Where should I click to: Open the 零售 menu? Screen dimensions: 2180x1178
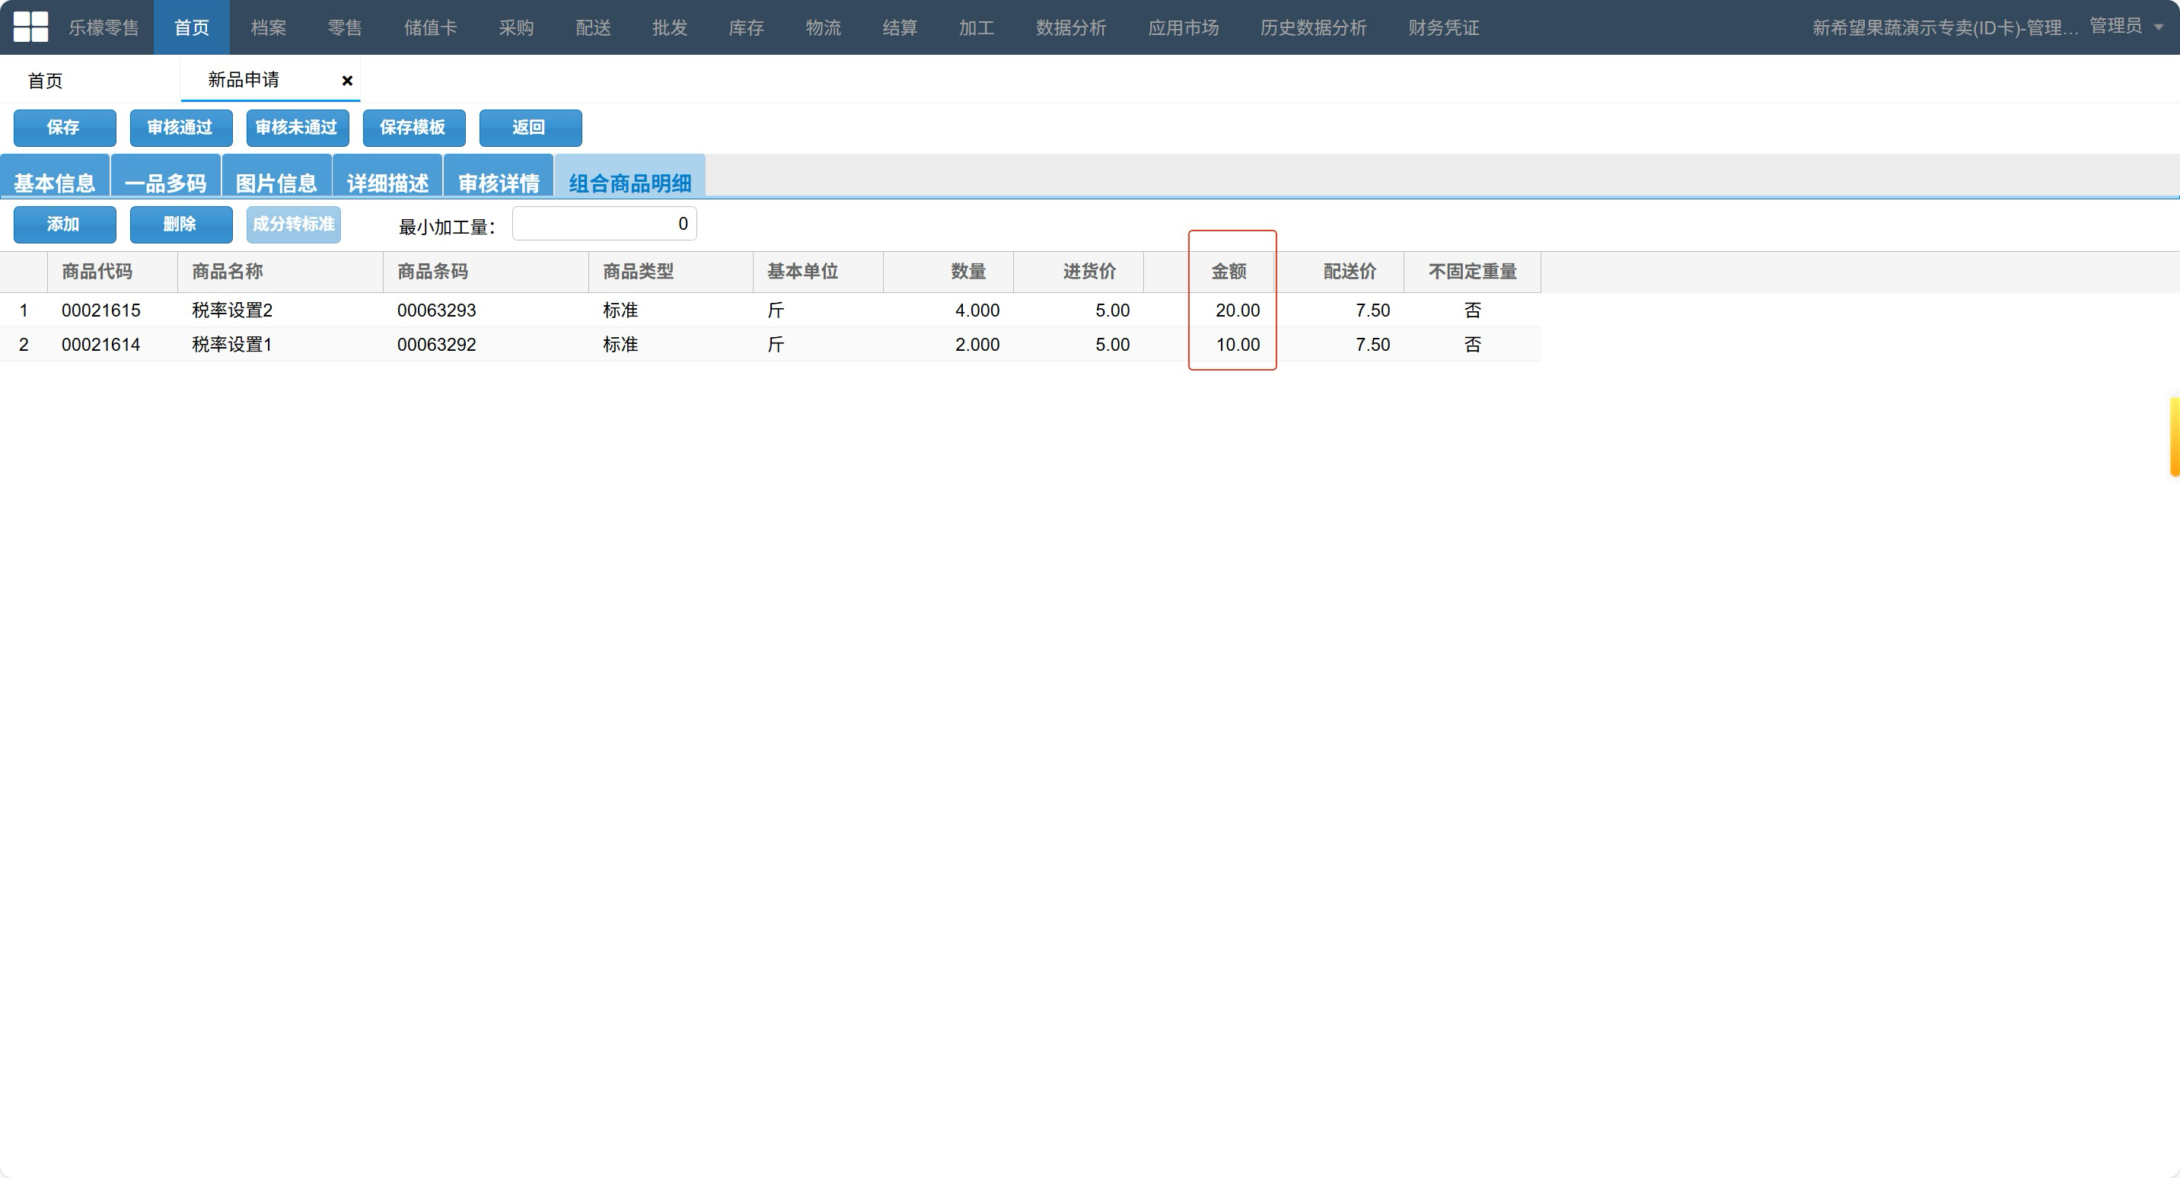pyautogui.click(x=345, y=27)
